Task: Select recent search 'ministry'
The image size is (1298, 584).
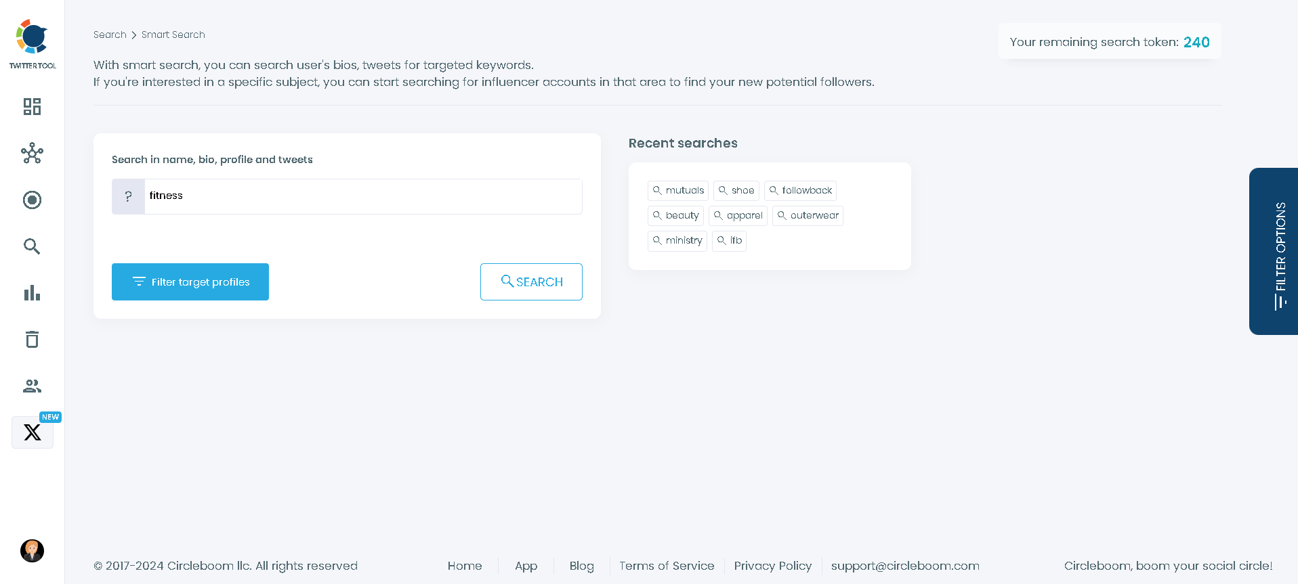Action: click(677, 241)
